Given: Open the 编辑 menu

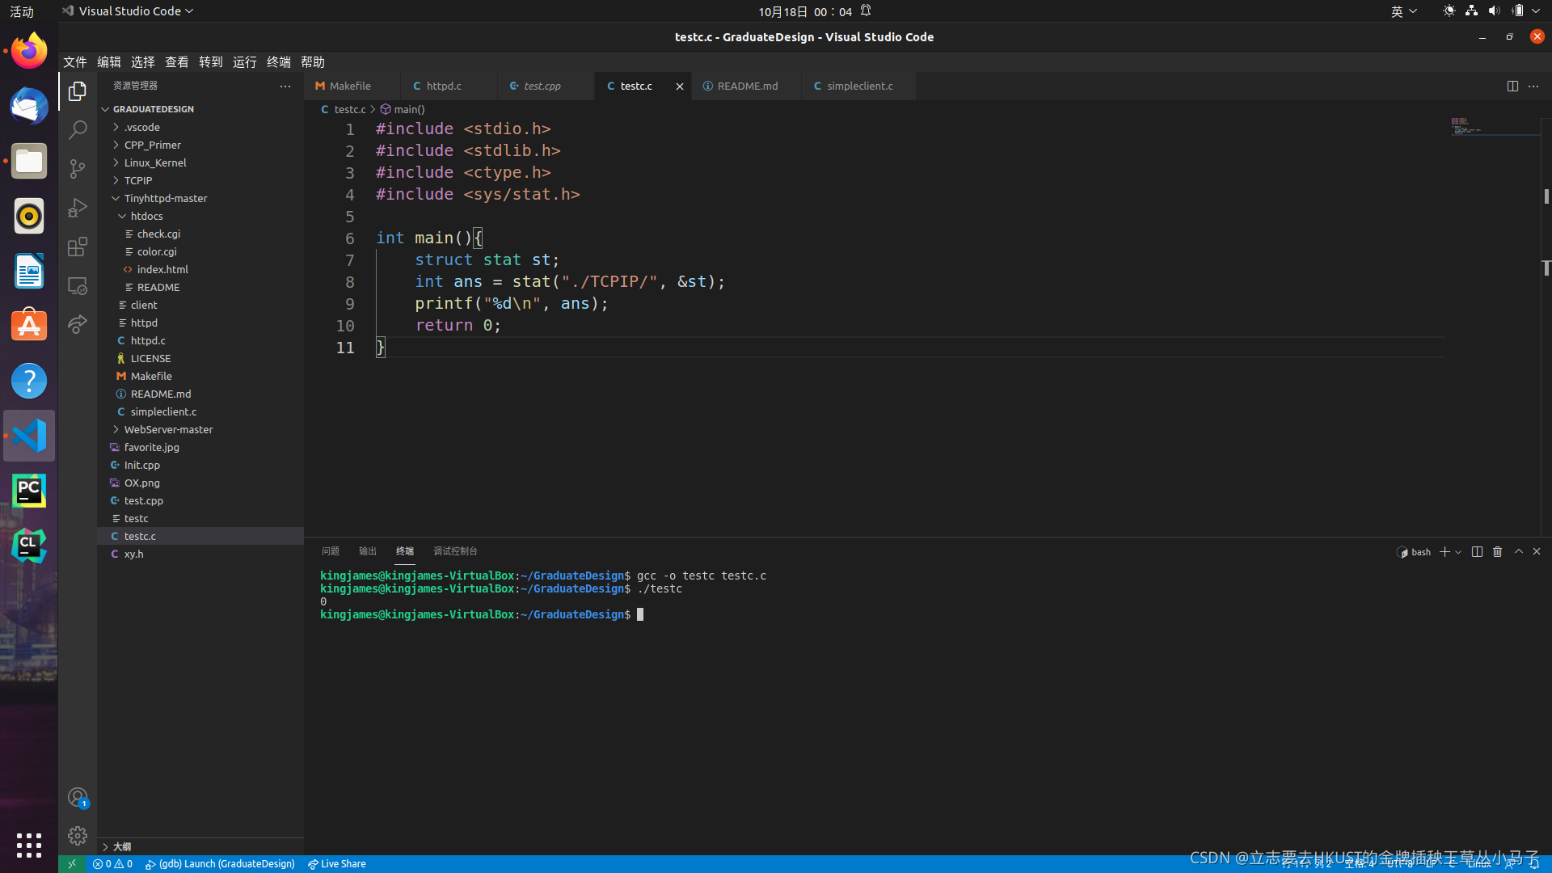Looking at the screenshot, I should 109,62.
